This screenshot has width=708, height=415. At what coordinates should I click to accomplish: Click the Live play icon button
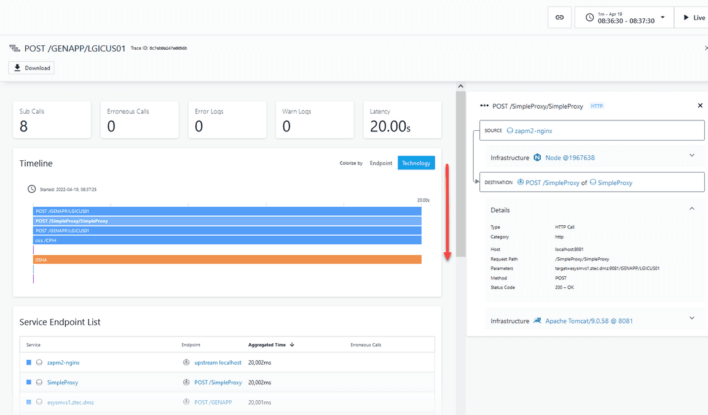[686, 18]
